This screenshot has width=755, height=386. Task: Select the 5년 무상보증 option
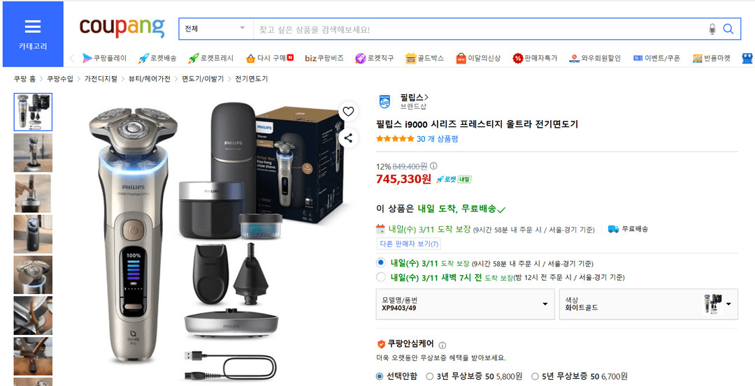click(x=535, y=376)
